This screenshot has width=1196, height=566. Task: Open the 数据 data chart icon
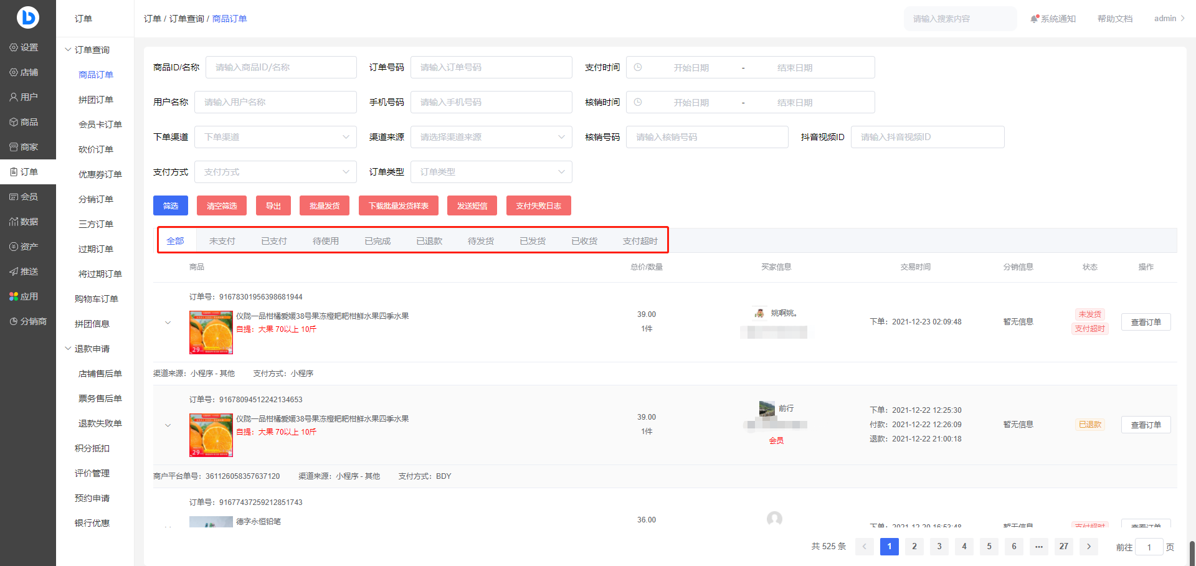[x=14, y=222]
